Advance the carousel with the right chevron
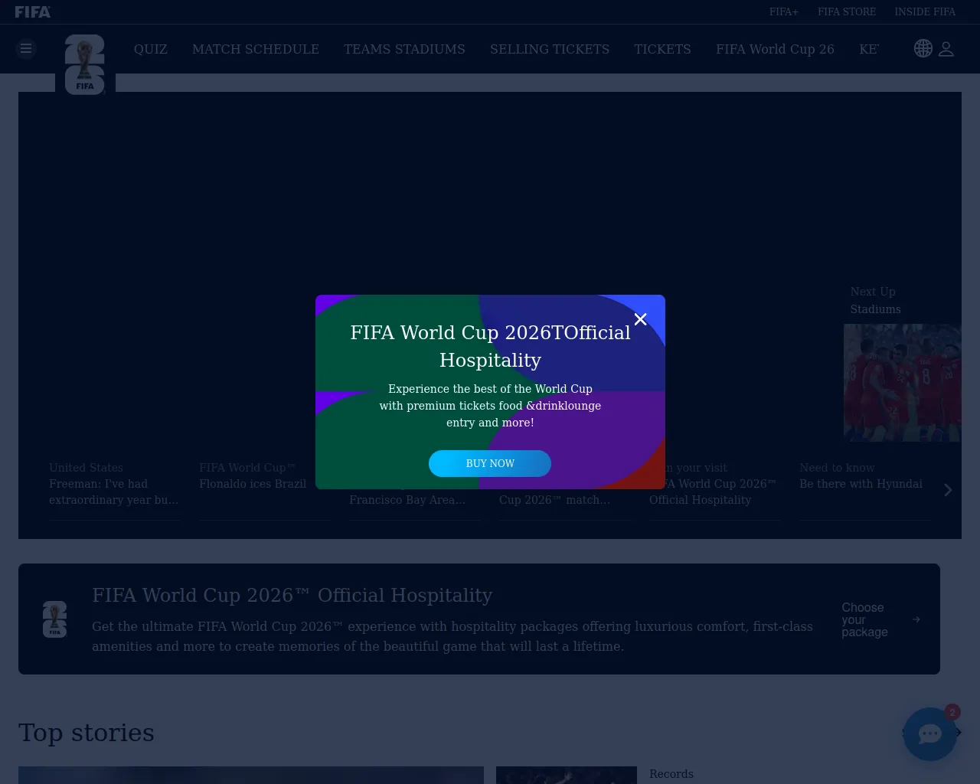 click(x=948, y=490)
